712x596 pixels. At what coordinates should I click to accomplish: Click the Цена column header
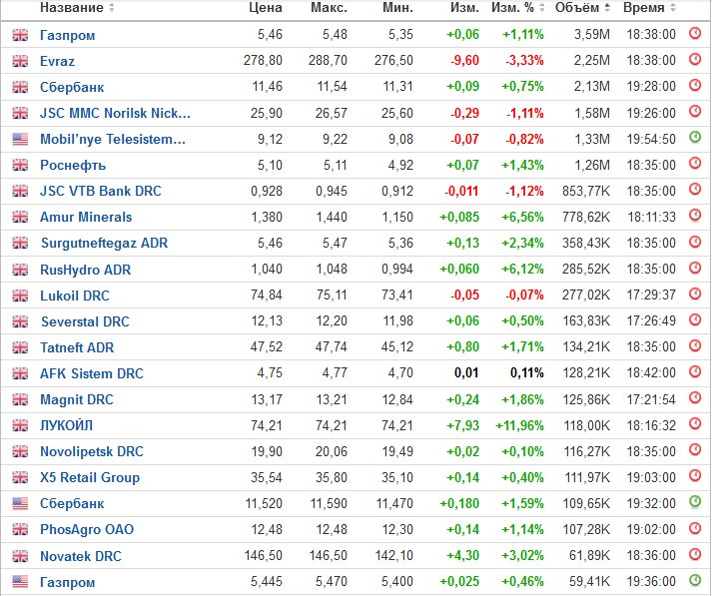[266, 8]
